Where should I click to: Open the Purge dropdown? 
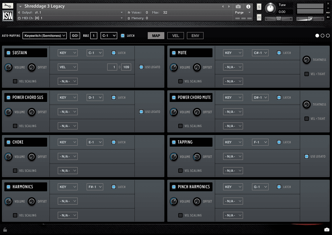242,12
